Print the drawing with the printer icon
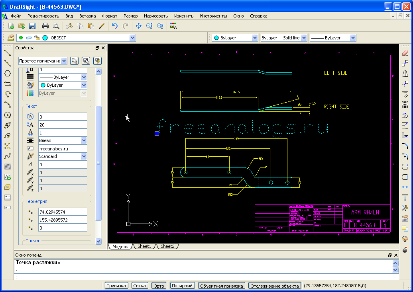 45,26
